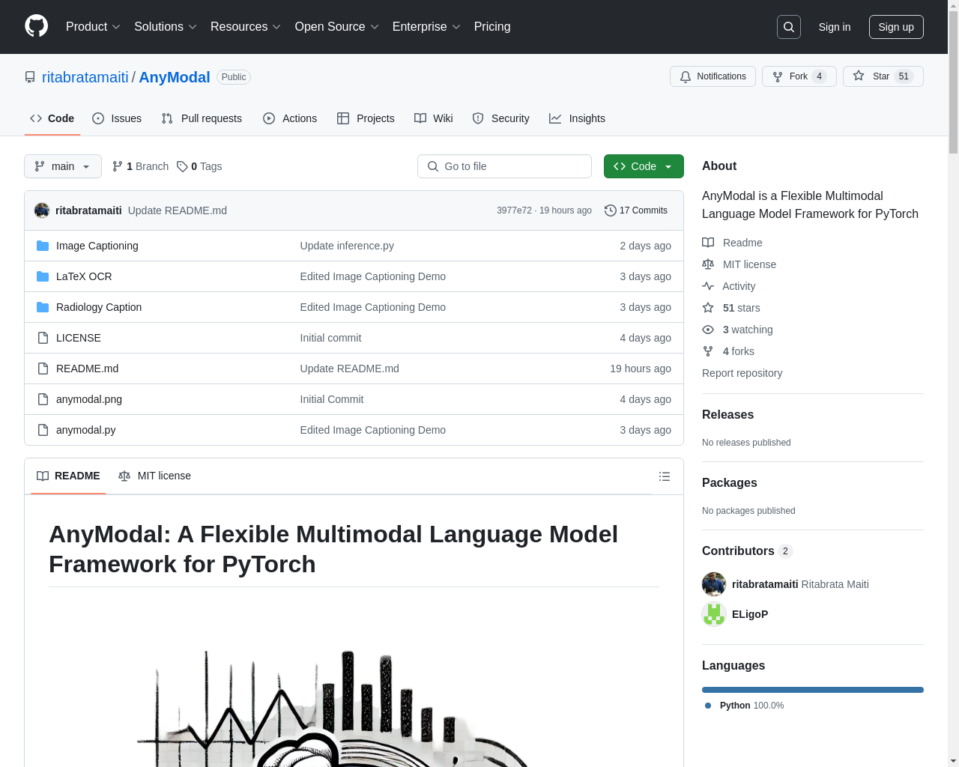Expand the Open Source menu
Image resolution: width=959 pixels, height=767 pixels.
pyautogui.click(x=337, y=27)
